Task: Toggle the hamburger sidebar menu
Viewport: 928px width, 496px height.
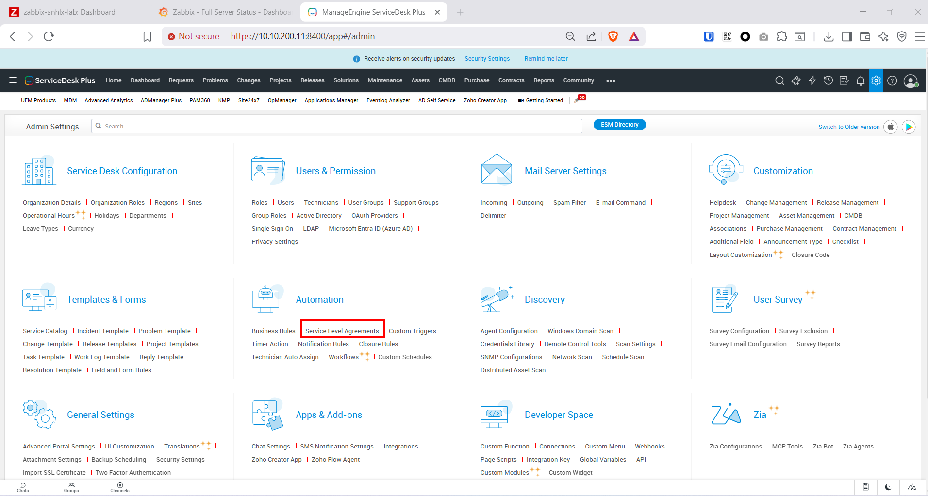Action: (13, 80)
